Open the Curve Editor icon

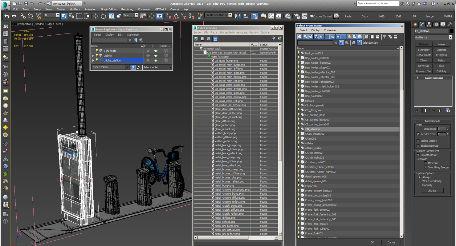click(x=271, y=16)
